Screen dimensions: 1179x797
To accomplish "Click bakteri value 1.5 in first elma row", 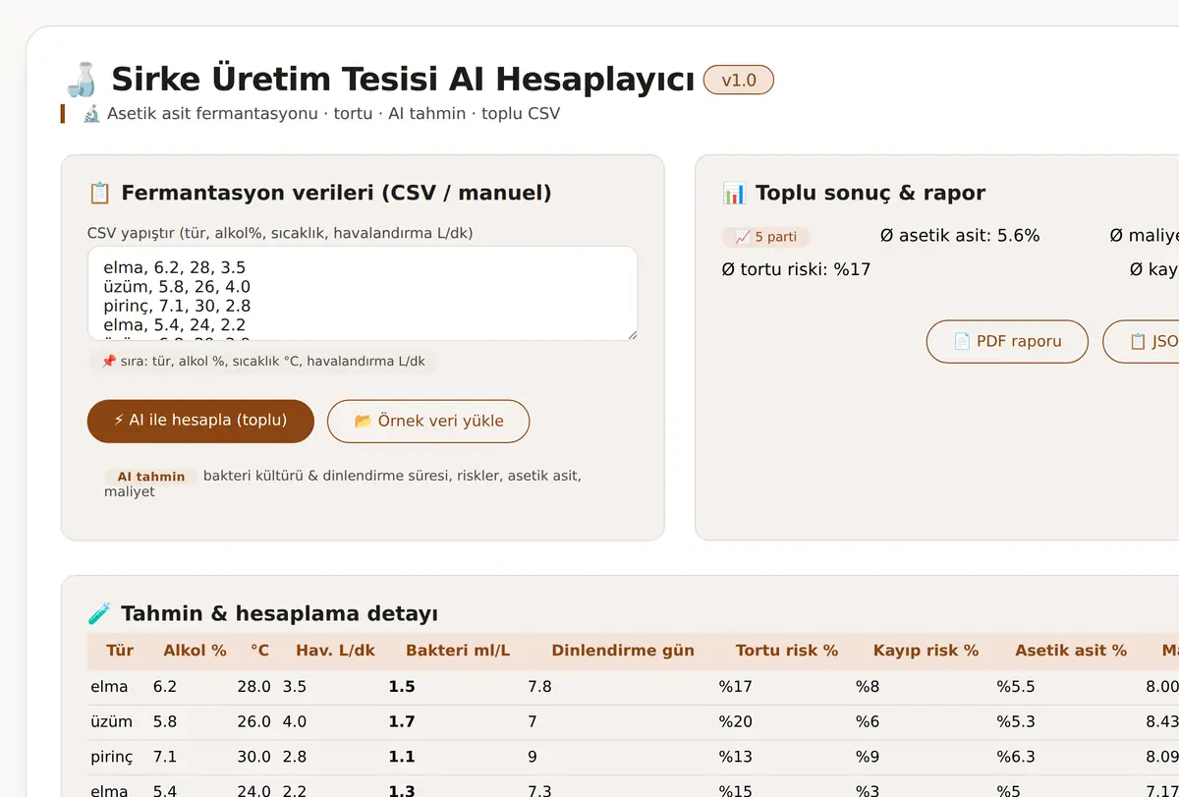I will [x=402, y=687].
